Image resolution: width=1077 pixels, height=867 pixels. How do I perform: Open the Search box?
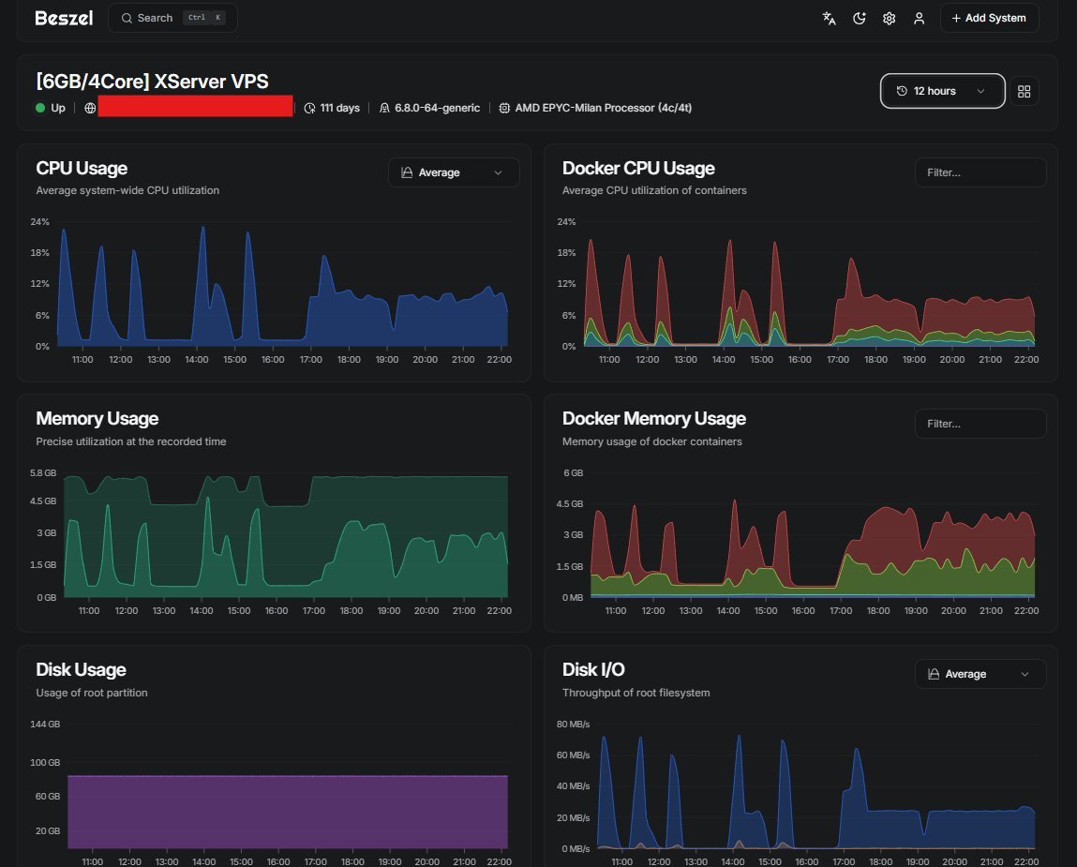click(172, 18)
